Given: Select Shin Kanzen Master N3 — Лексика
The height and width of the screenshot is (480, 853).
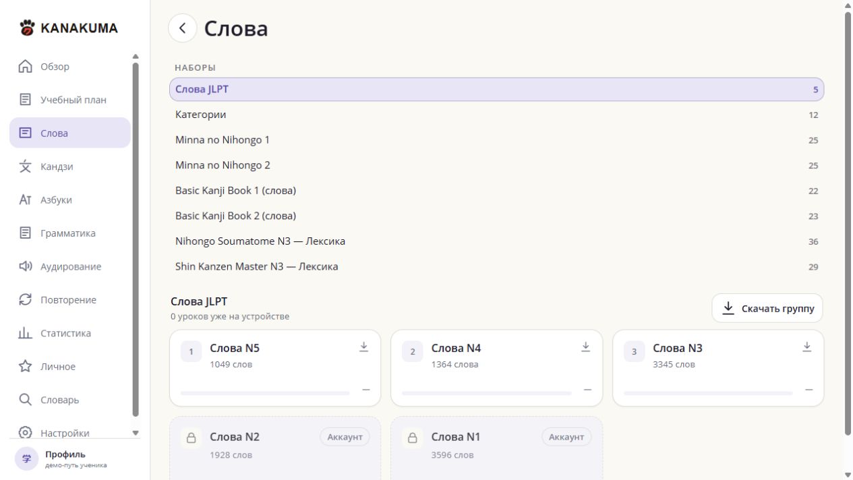Looking at the screenshot, I should click(497, 266).
